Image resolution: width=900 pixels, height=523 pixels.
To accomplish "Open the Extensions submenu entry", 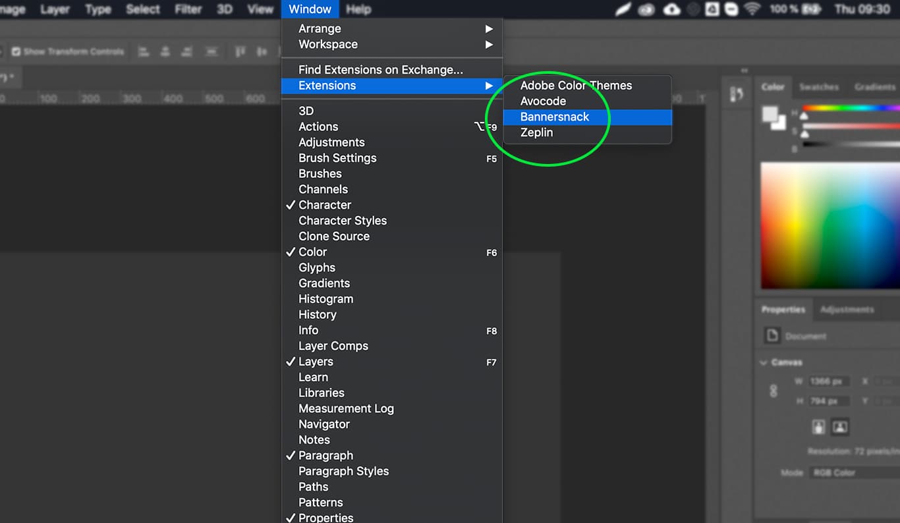I will pyautogui.click(x=392, y=86).
